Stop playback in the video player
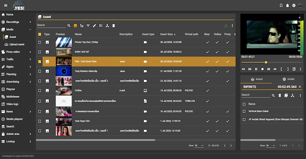 [262, 69]
